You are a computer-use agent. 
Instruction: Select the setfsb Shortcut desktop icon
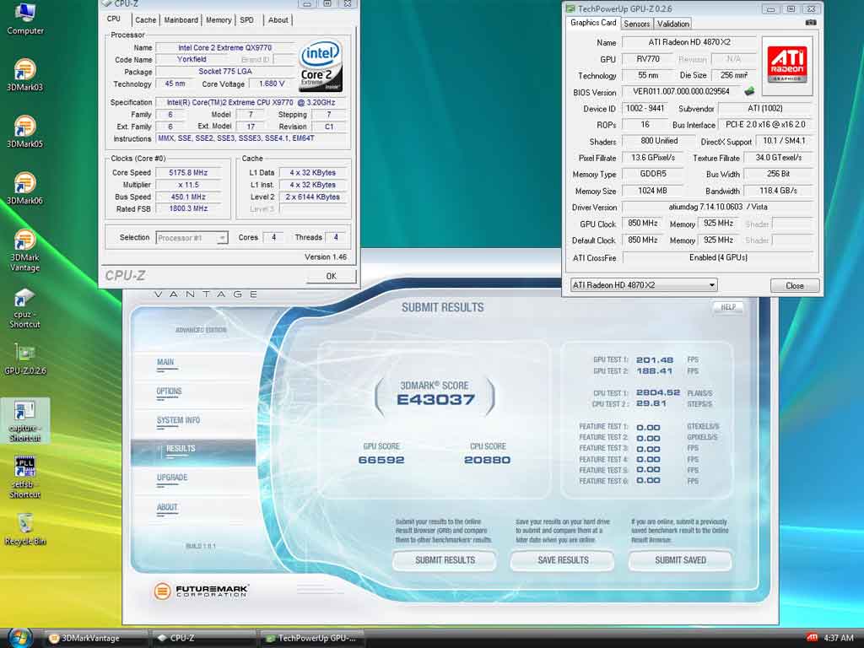tap(24, 478)
